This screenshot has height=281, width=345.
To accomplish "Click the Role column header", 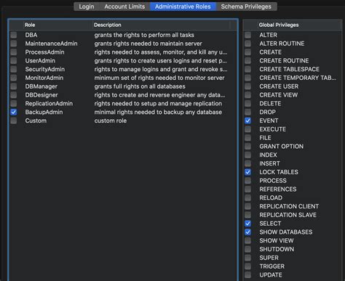I will point(57,25).
